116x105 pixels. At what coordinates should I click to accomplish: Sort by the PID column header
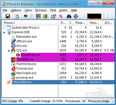pos(63,23)
